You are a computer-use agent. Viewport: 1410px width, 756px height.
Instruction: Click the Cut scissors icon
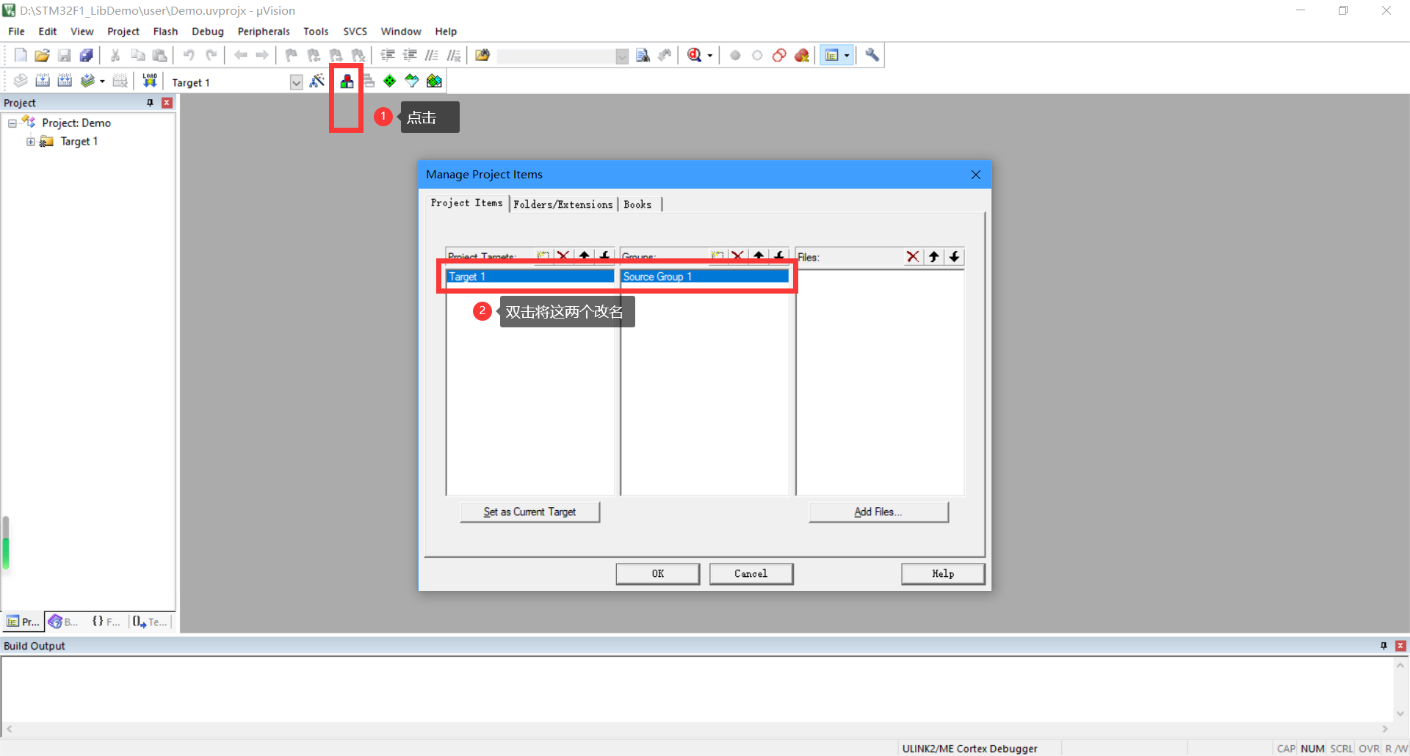[x=115, y=55]
